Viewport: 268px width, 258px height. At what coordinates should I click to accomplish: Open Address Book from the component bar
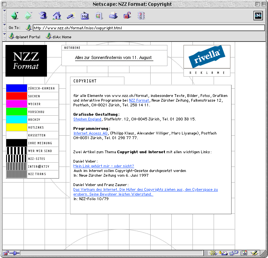[x=244, y=253]
